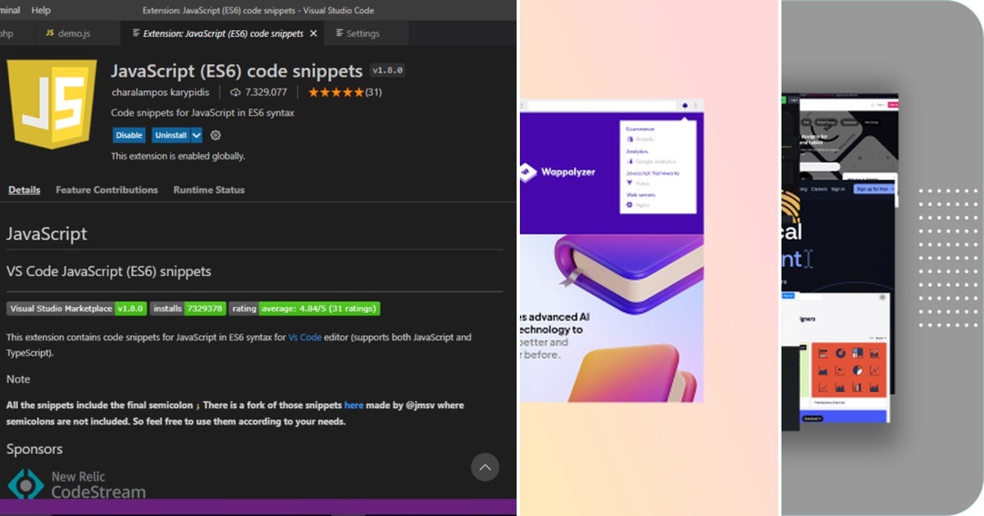Click the scroll-to-top chevron button
This screenshot has height=516, width=984.
(x=485, y=468)
